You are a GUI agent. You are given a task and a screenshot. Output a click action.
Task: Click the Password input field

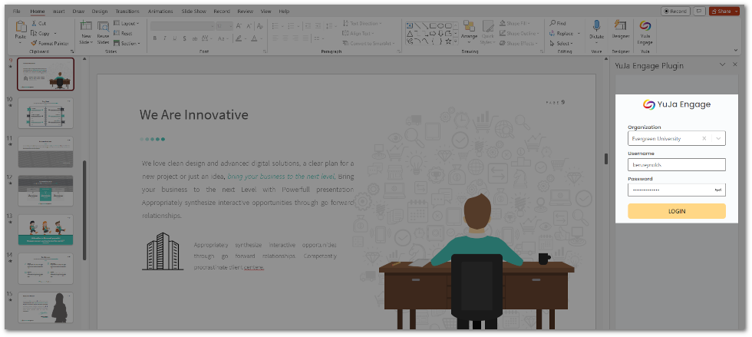pos(676,190)
